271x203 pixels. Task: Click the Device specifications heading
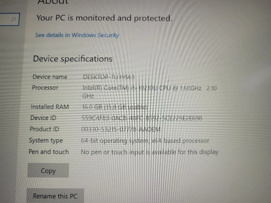[73, 59]
